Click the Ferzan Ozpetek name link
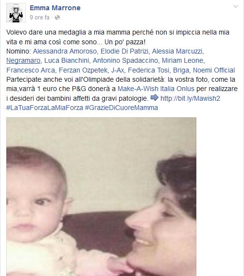This screenshot has height=276, width=244. (83, 70)
